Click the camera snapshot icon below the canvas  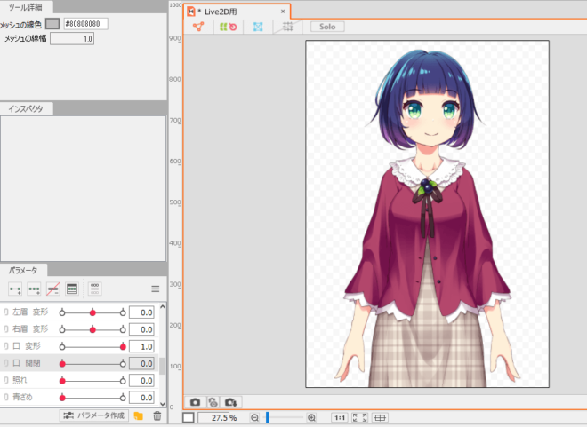tap(196, 402)
